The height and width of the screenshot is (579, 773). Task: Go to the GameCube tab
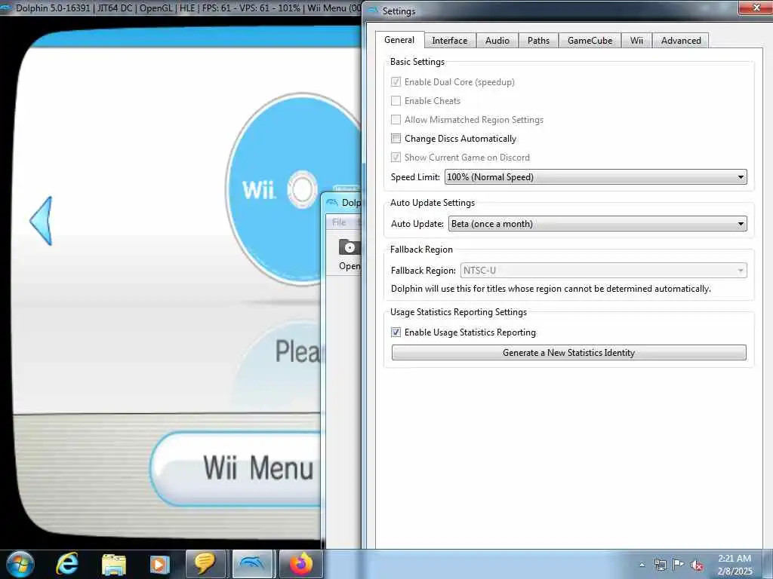590,41
